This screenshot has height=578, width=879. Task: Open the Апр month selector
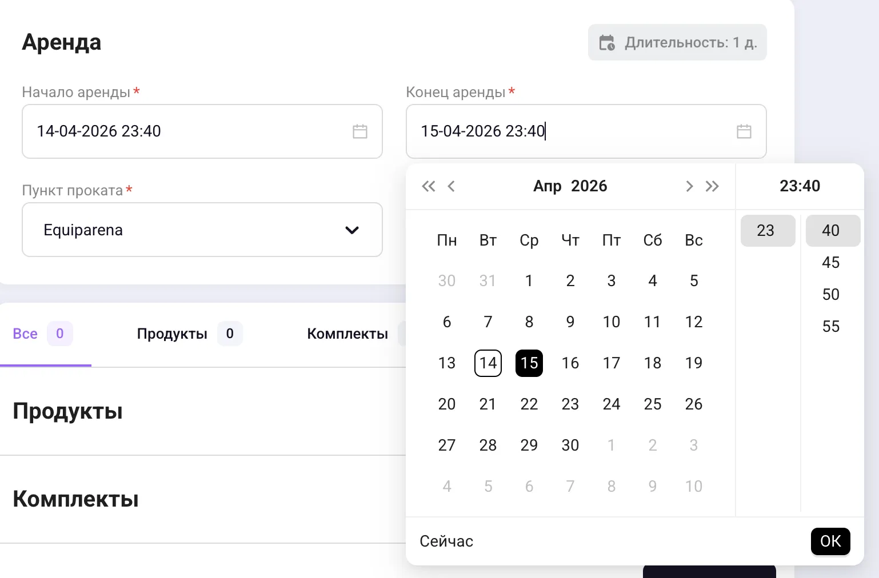tap(548, 186)
